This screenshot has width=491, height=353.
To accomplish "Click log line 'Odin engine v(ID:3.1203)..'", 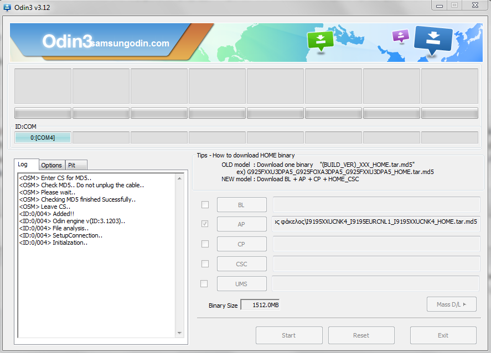I will click(72, 221).
